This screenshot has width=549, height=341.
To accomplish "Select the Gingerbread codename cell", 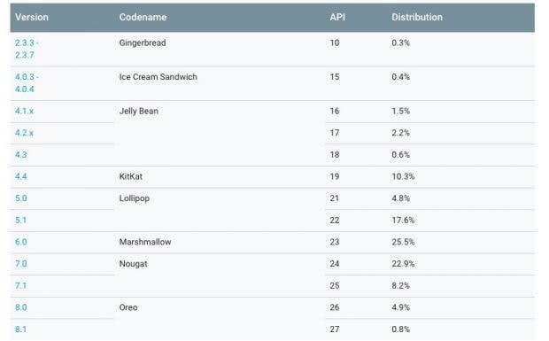I will 143,43.
